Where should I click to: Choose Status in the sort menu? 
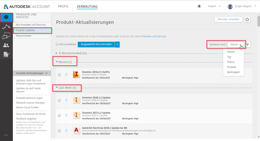(x=231, y=62)
